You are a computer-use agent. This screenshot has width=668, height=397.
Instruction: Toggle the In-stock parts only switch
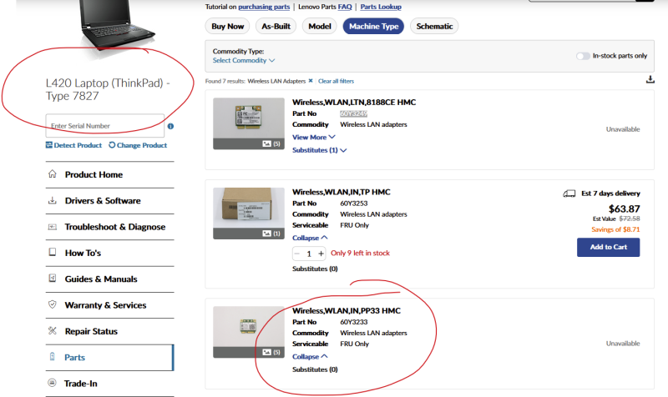pyautogui.click(x=583, y=56)
